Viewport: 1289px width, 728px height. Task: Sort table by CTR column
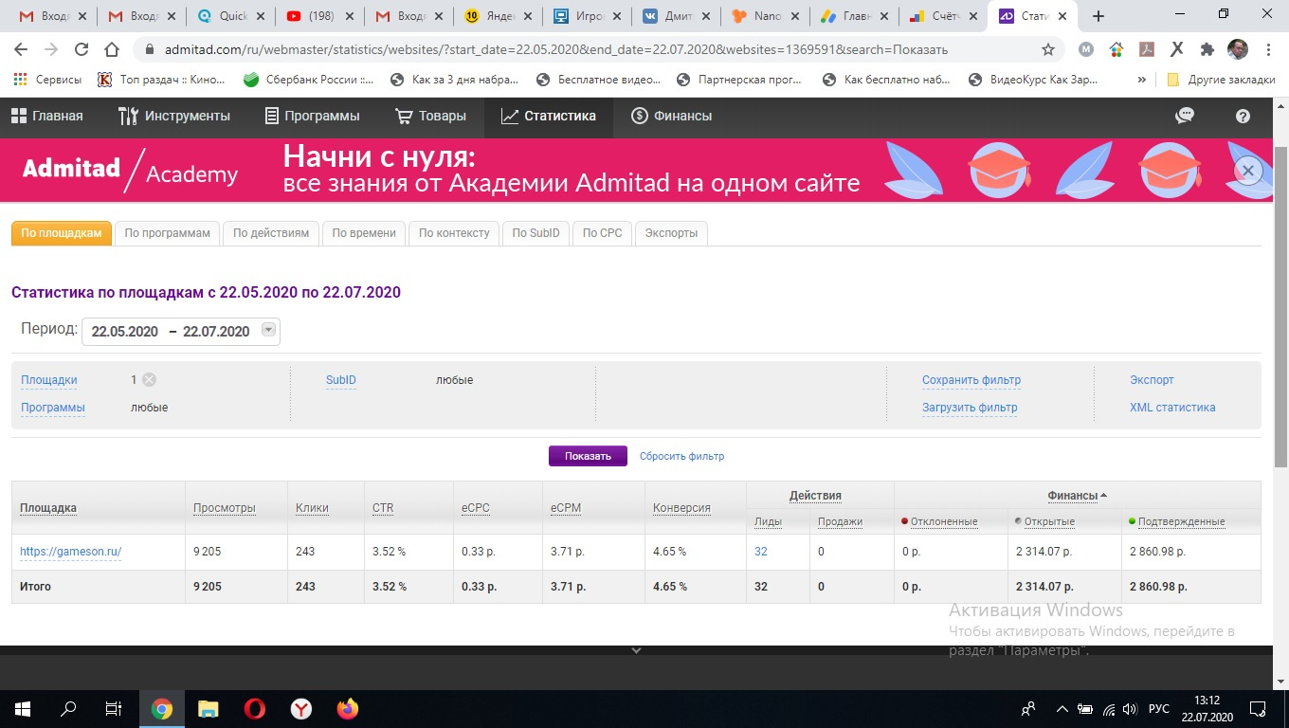click(383, 508)
